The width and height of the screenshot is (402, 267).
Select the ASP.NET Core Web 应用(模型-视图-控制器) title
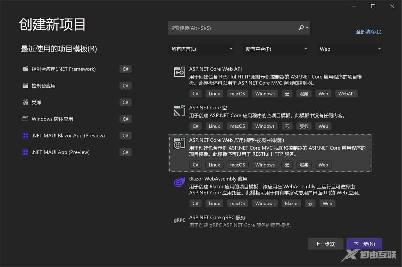coord(237,140)
